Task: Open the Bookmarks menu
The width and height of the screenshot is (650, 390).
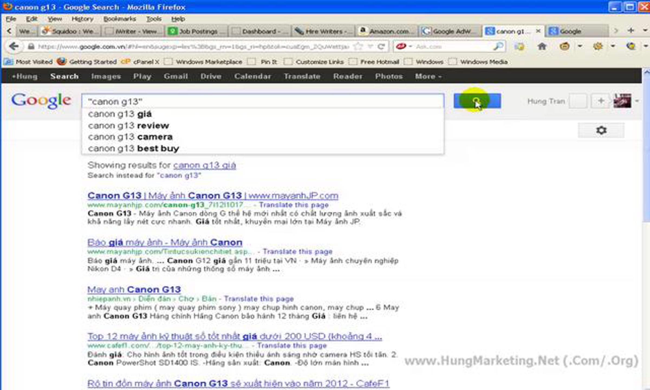Action: click(119, 19)
